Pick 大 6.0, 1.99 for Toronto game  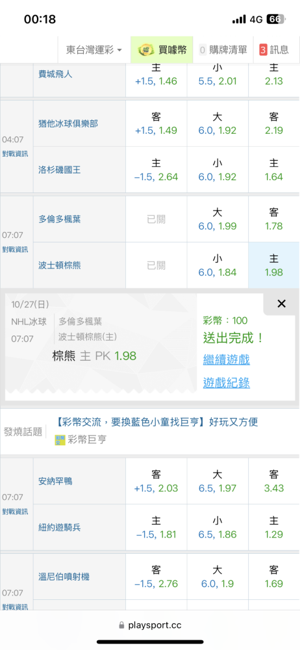218,219
